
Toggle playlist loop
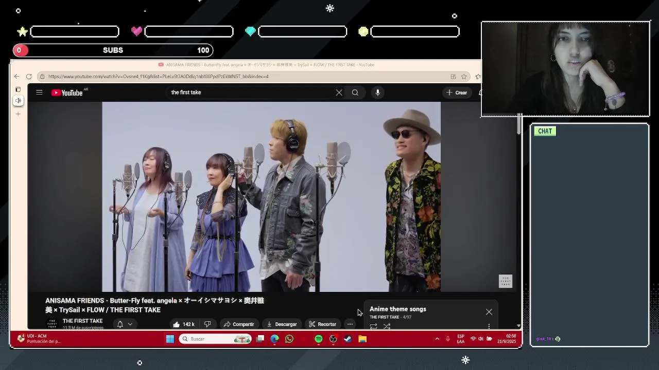click(374, 326)
